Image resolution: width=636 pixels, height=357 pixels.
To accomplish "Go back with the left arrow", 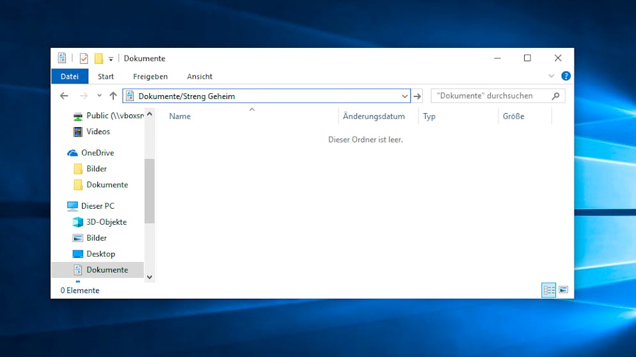I will coord(64,96).
